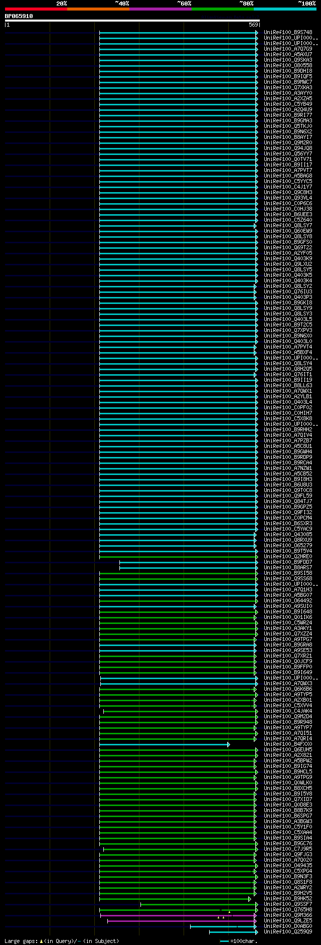This screenshot has width=321, height=945.
Task: Click label UniRef100_Q0WLK0
Action: point(288,783)
